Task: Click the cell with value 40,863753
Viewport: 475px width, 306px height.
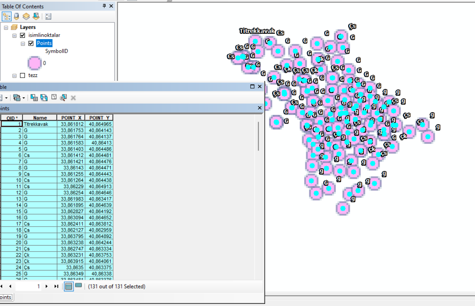Action: coord(99,255)
